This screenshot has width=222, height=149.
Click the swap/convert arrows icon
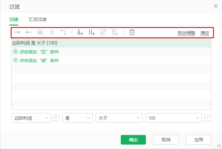(63, 32)
